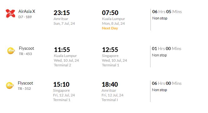Click the 11:55 Kuala Lumpur departure time
This screenshot has width=208, height=113.
pyautogui.click(x=62, y=50)
